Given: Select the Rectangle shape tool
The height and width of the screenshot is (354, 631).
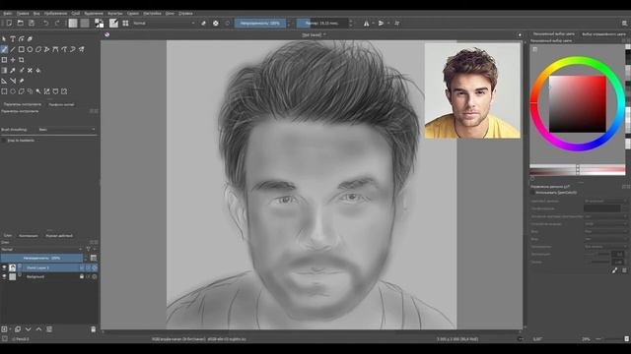Looking at the screenshot, I should 22,49.
